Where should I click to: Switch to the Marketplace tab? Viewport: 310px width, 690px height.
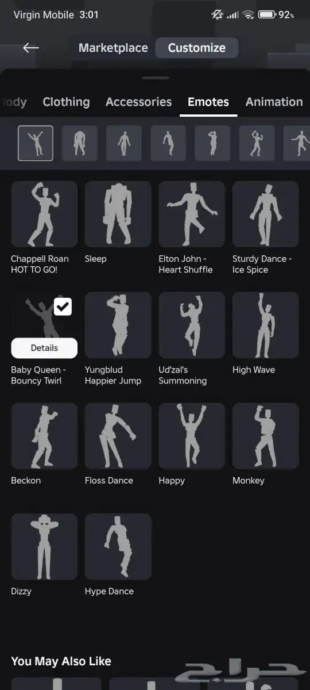pos(113,48)
